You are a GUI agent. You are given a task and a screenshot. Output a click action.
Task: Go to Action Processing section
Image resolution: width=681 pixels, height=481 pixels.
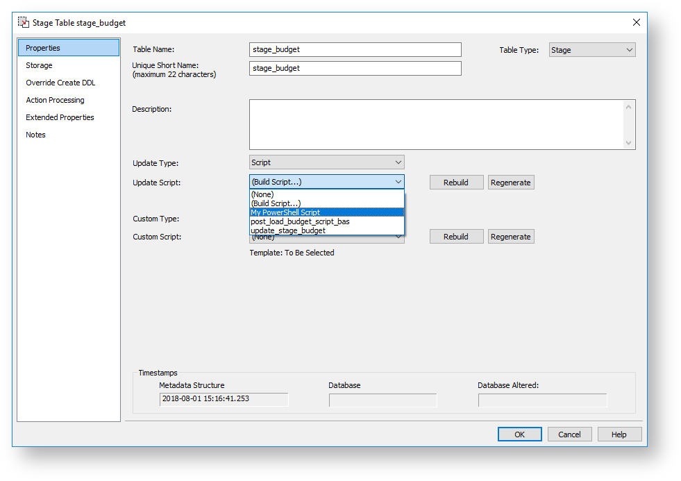(x=55, y=100)
